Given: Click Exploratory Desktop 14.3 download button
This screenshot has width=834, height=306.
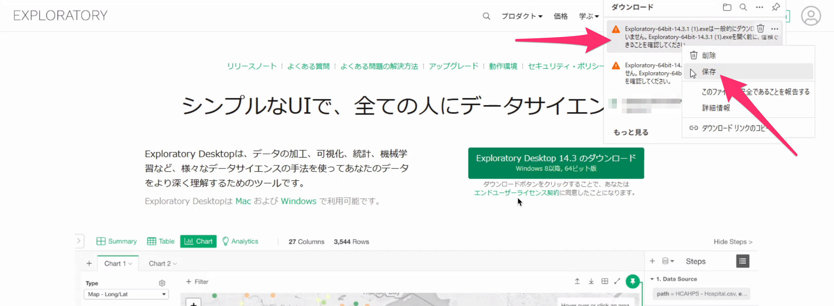Looking at the screenshot, I should click(555, 163).
